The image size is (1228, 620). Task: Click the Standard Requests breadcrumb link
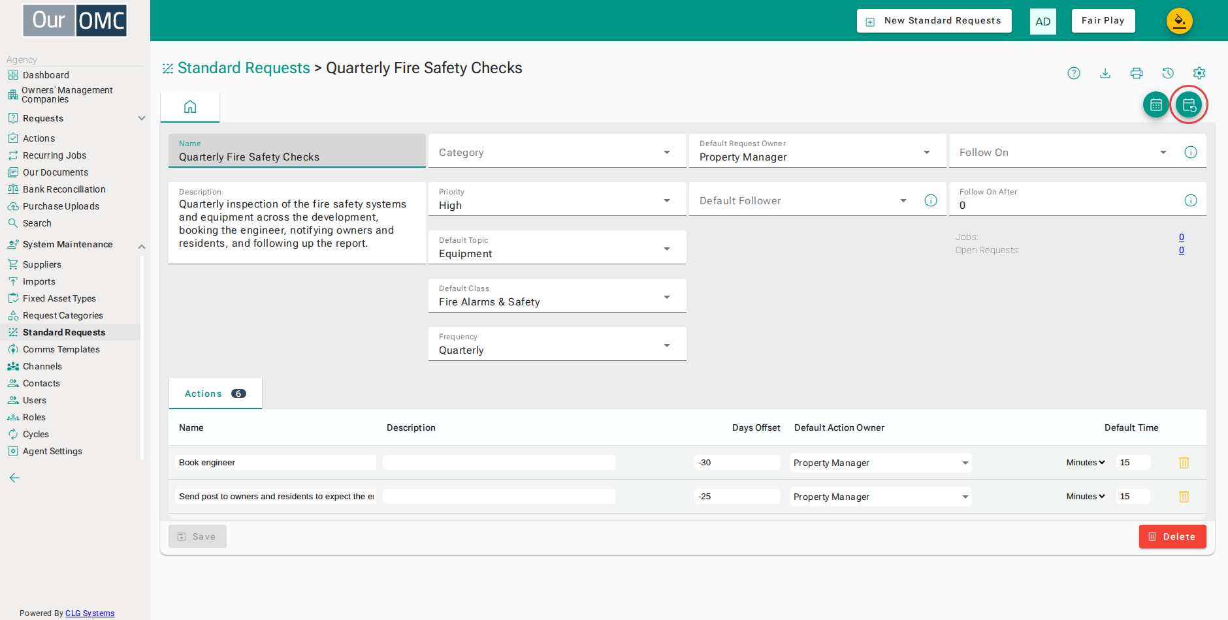tap(244, 68)
